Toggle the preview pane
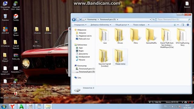This screenshot has width=194, height=109. [x=183, y=25]
